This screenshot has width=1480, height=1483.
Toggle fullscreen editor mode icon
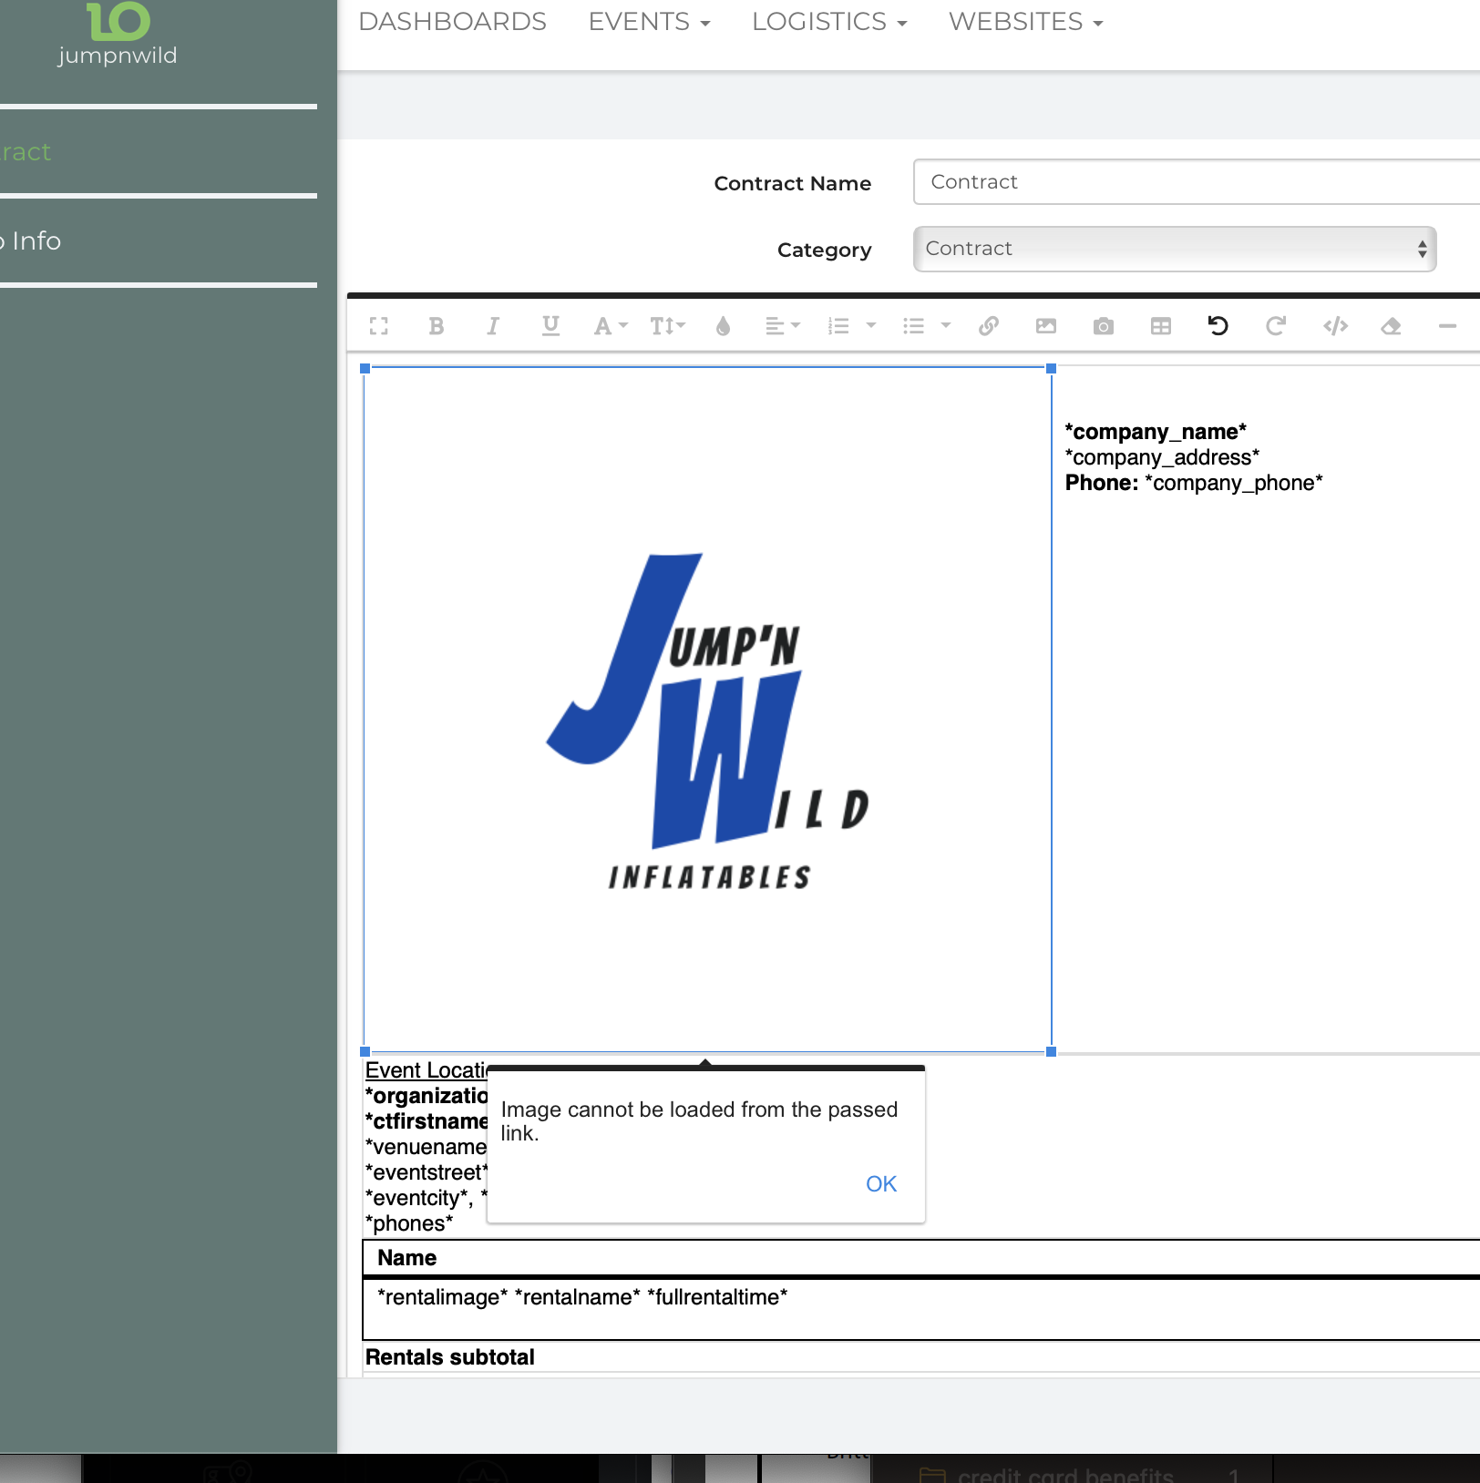pos(379,326)
